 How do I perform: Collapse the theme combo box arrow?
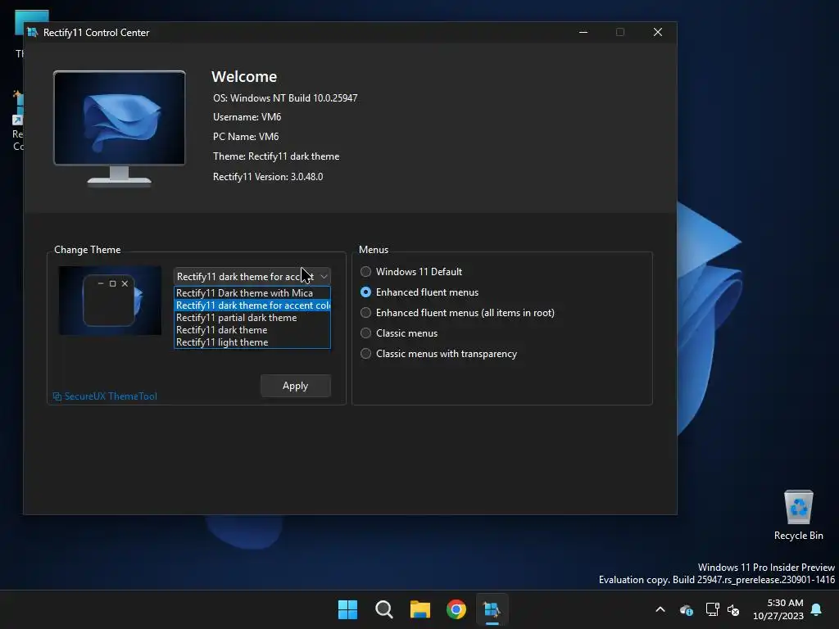[x=324, y=277]
